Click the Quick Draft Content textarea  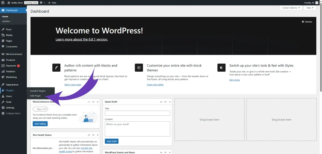click(x=137, y=129)
